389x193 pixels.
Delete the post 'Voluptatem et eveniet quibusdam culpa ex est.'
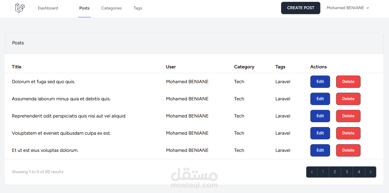pos(348,133)
